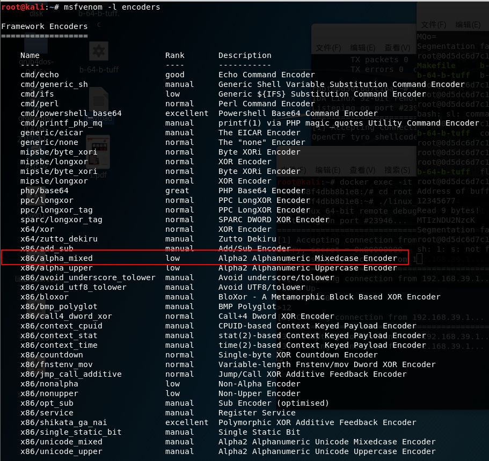Click the 'Rank' column header
The width and height of the screenshot is (489, 461).
tap(174, 55)
